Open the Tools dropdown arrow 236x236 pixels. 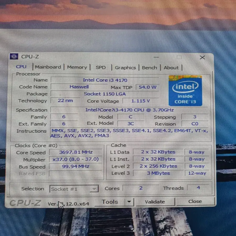pyautogui.click(x=129, y=202)
